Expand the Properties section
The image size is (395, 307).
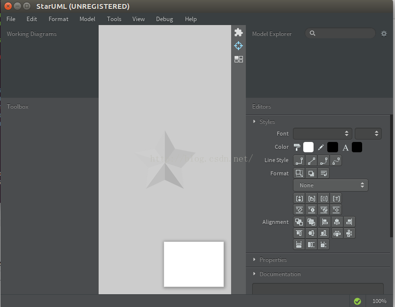pyautogui.click(x=254, y=259)
